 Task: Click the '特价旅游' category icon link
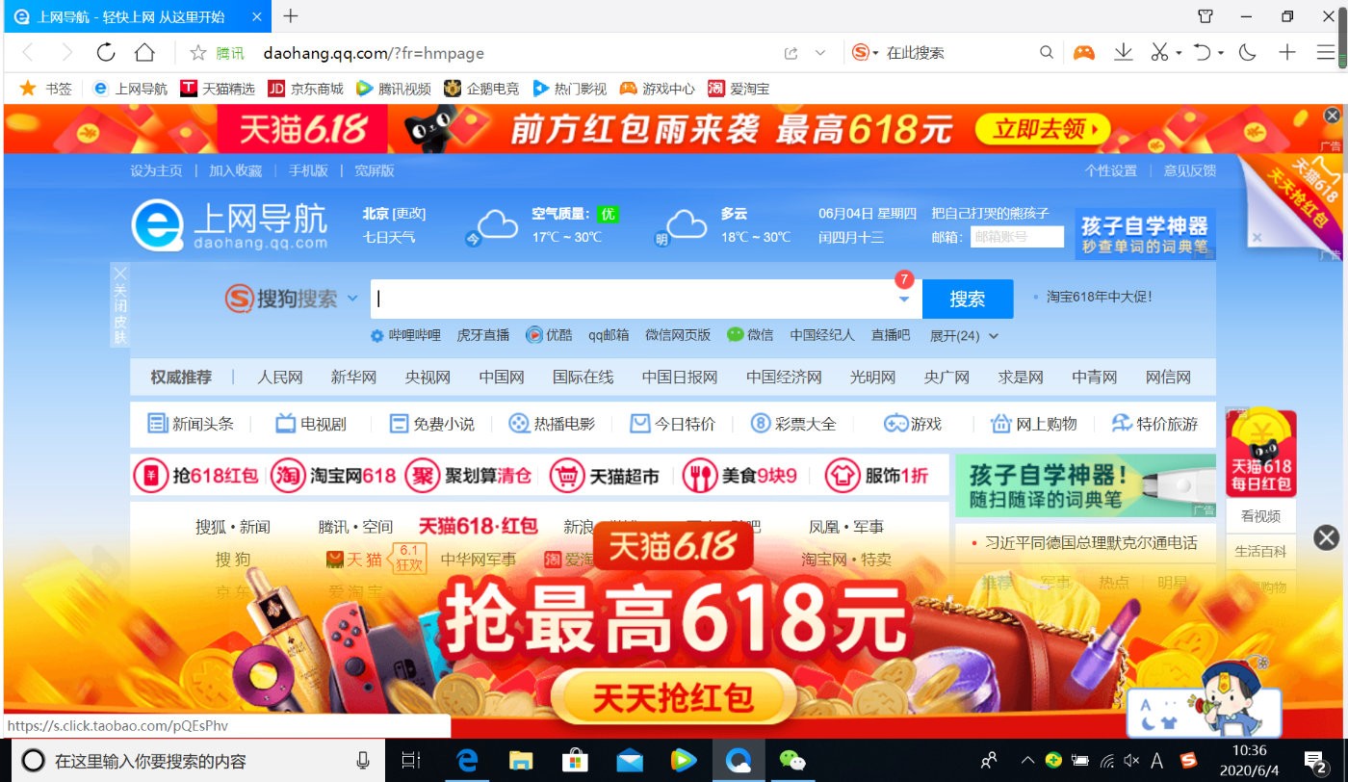[x=1154, y=424]
